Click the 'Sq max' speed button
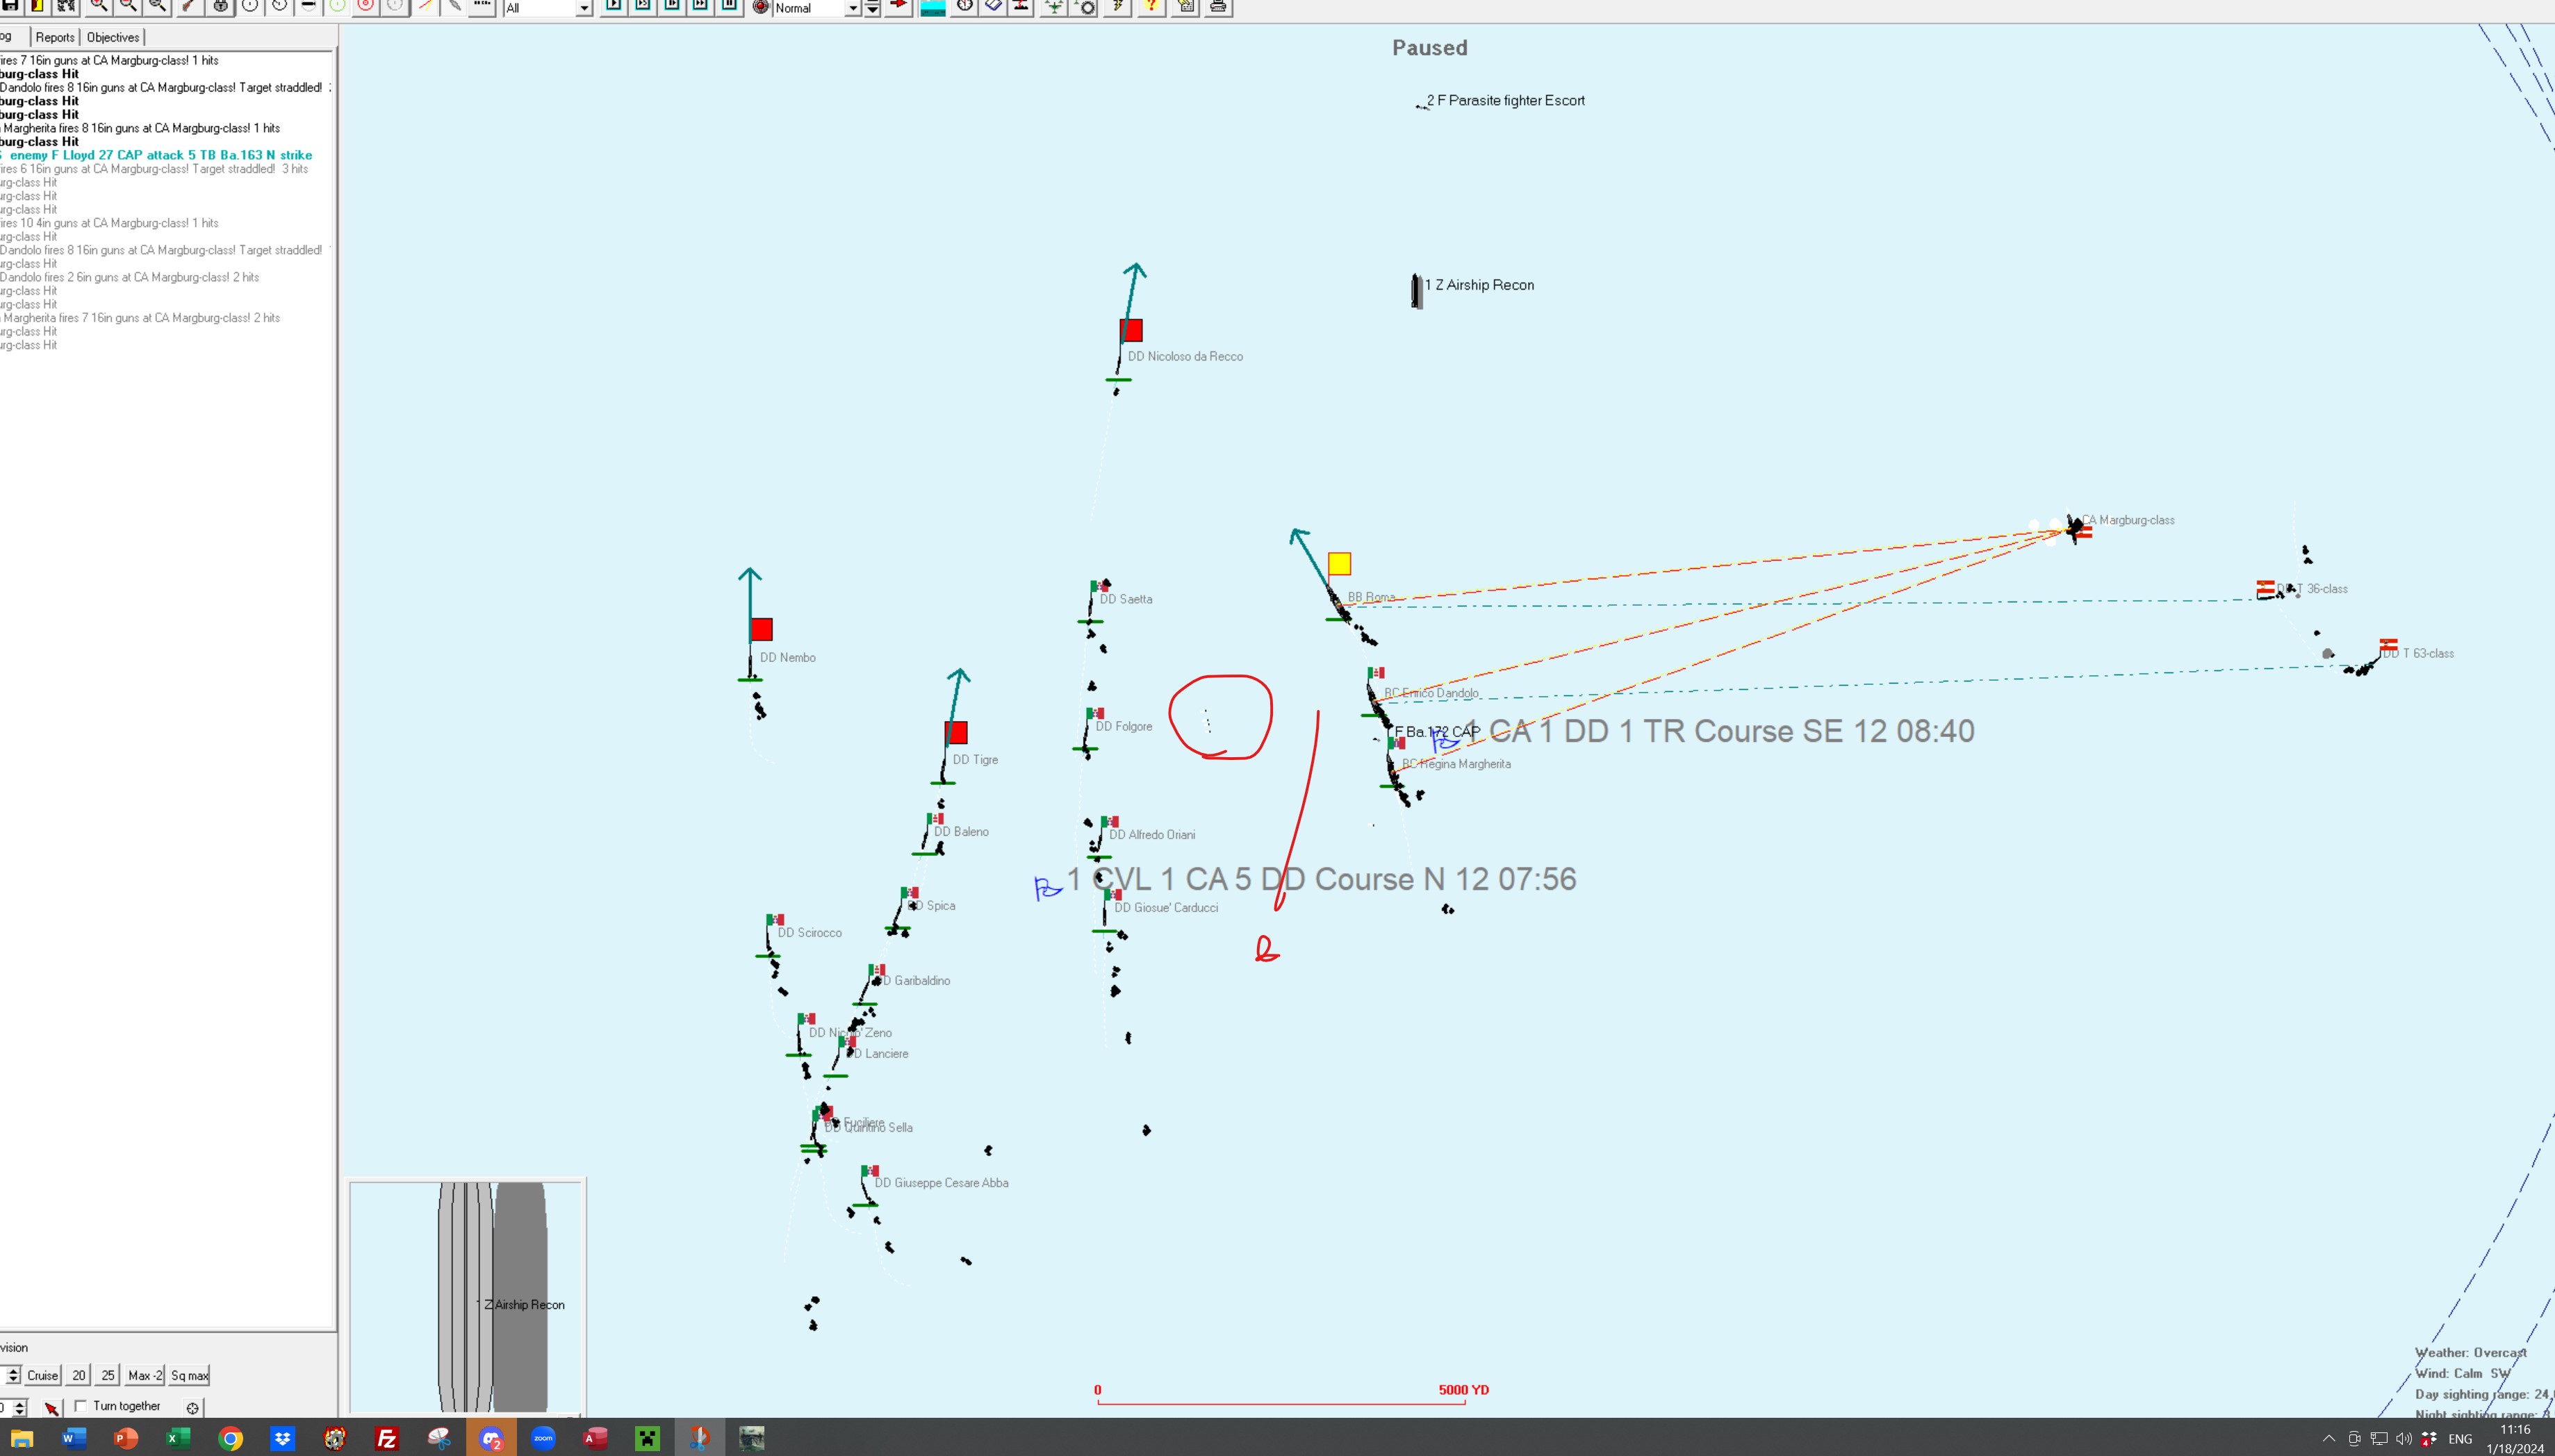This screenshot has width=2555, height=1456. pyautogui.click(x=189, y=1375)
